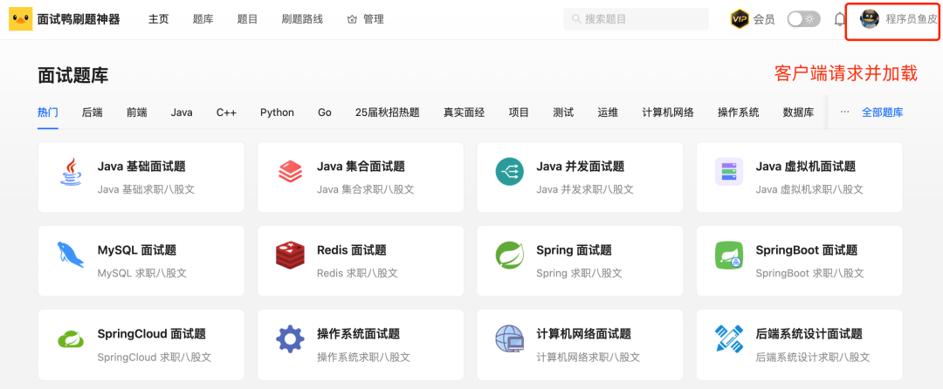Click the green Spring leaf icon
Screen dimensions: 943x389
510,256
